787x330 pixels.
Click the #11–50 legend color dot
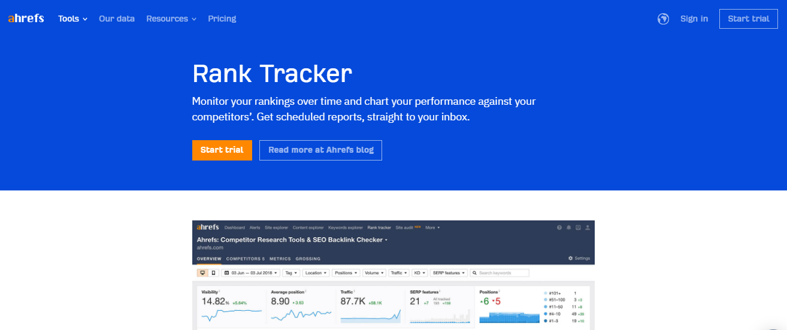(546, 306)
